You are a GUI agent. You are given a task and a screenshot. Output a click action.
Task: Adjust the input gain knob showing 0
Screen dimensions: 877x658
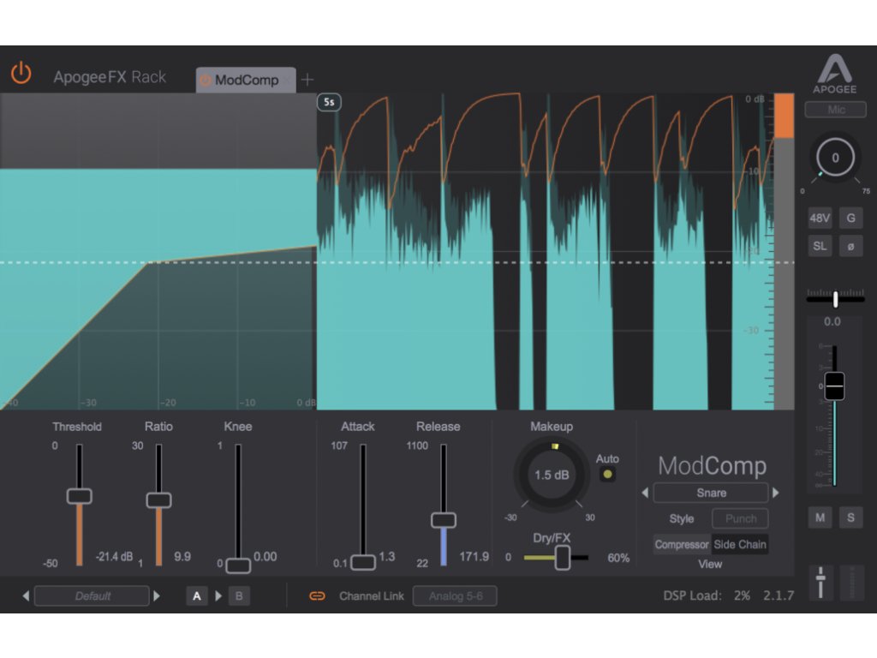coord(835,158)
